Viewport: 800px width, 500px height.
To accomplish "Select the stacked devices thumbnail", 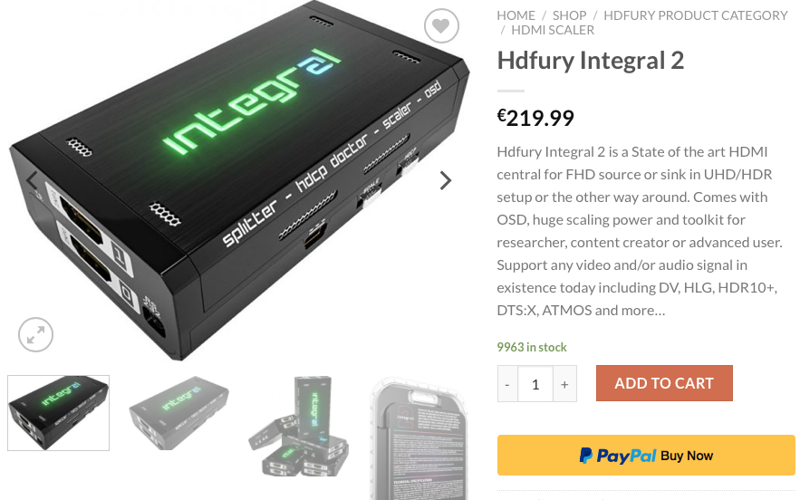I will [298, 427].
